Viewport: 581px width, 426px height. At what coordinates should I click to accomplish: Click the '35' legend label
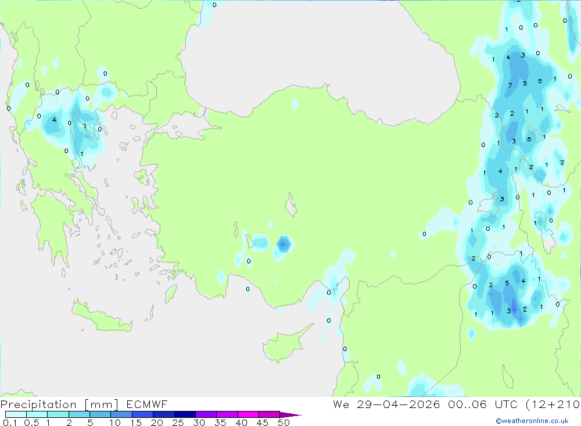[220, 423]
